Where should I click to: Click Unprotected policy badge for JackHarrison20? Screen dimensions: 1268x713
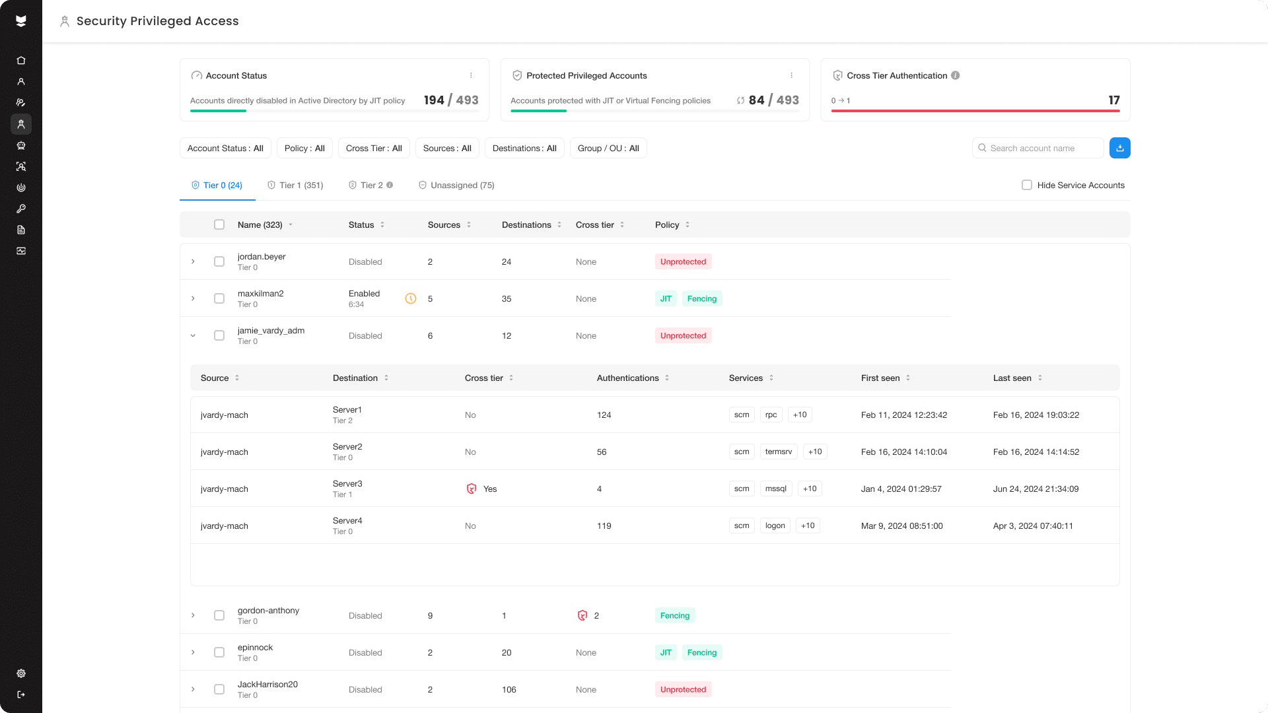coord(683,689)
